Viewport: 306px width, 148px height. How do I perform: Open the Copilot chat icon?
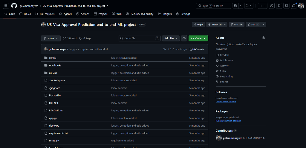[x=235, y=6]
